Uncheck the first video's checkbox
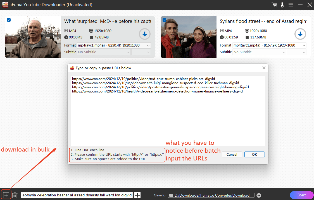The image size is (314, 200). [x=9, y=20]
